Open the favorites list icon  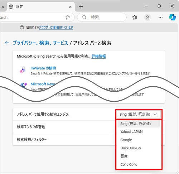point(135,17)
